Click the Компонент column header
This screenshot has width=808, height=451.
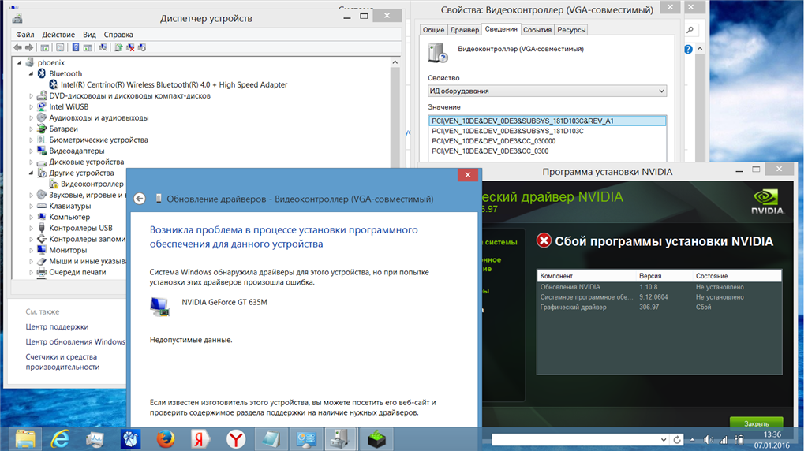[586, 276]
